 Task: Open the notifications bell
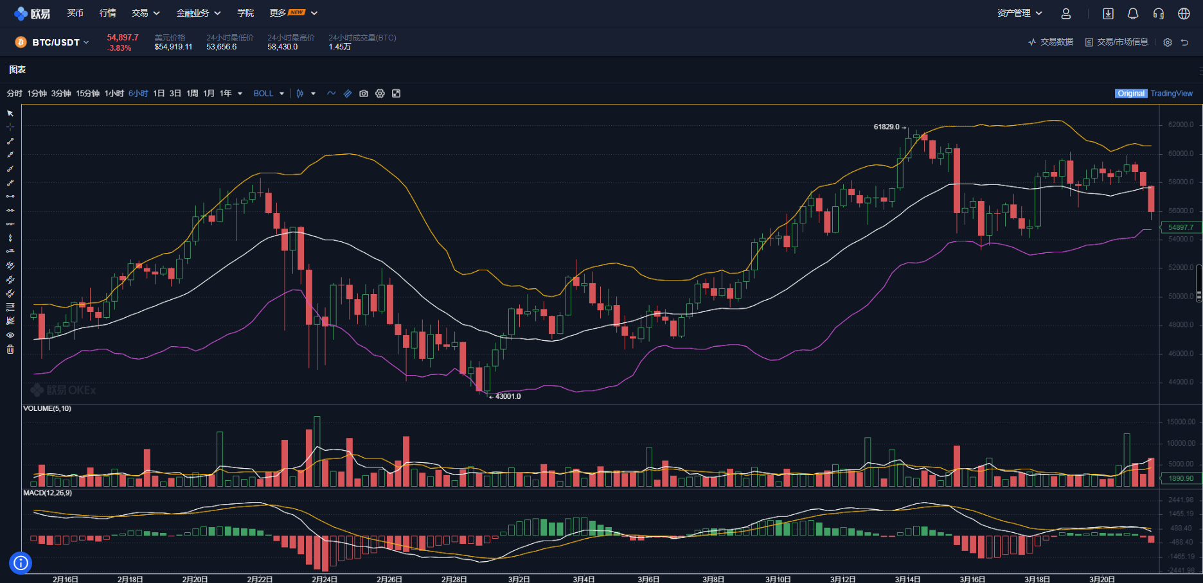[x=1133, y=13]
